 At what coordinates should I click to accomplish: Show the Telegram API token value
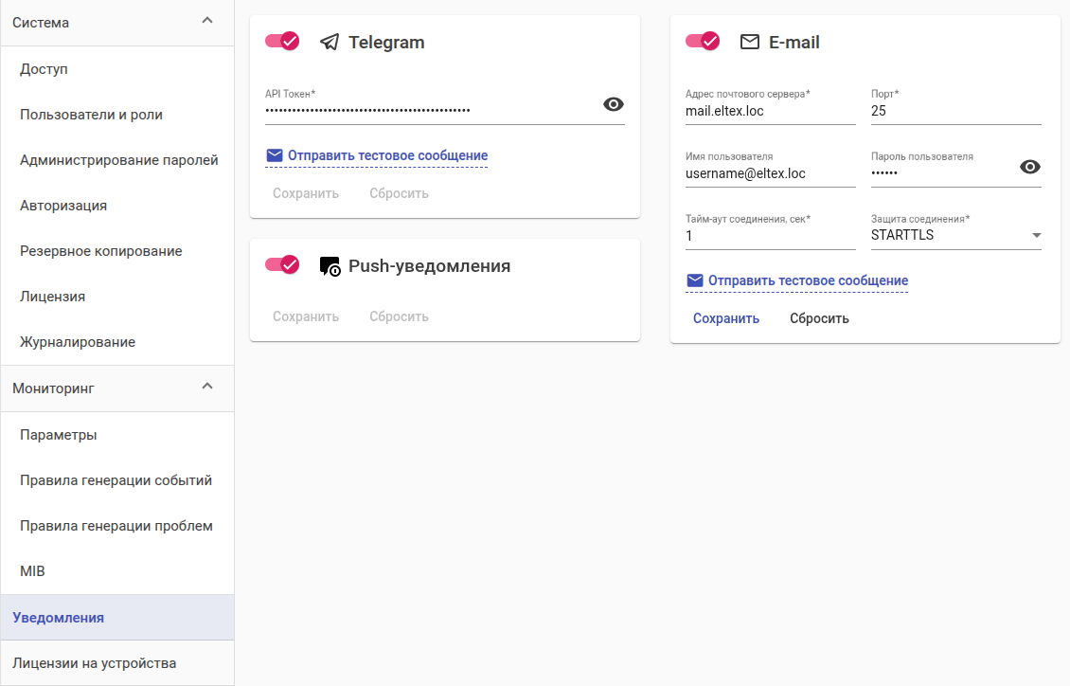pos(614,104)
